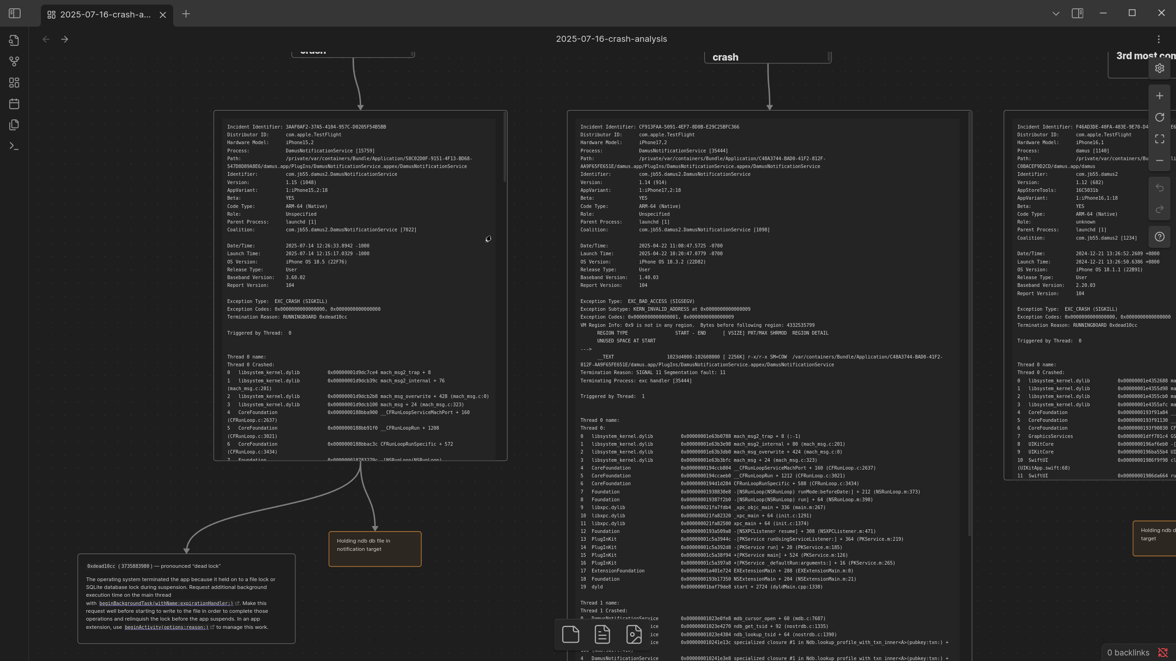Click 'Terminating Process: exc handler [35444]' line
The width and height of the screenshot is (1176, 661).
click(636, 381)
